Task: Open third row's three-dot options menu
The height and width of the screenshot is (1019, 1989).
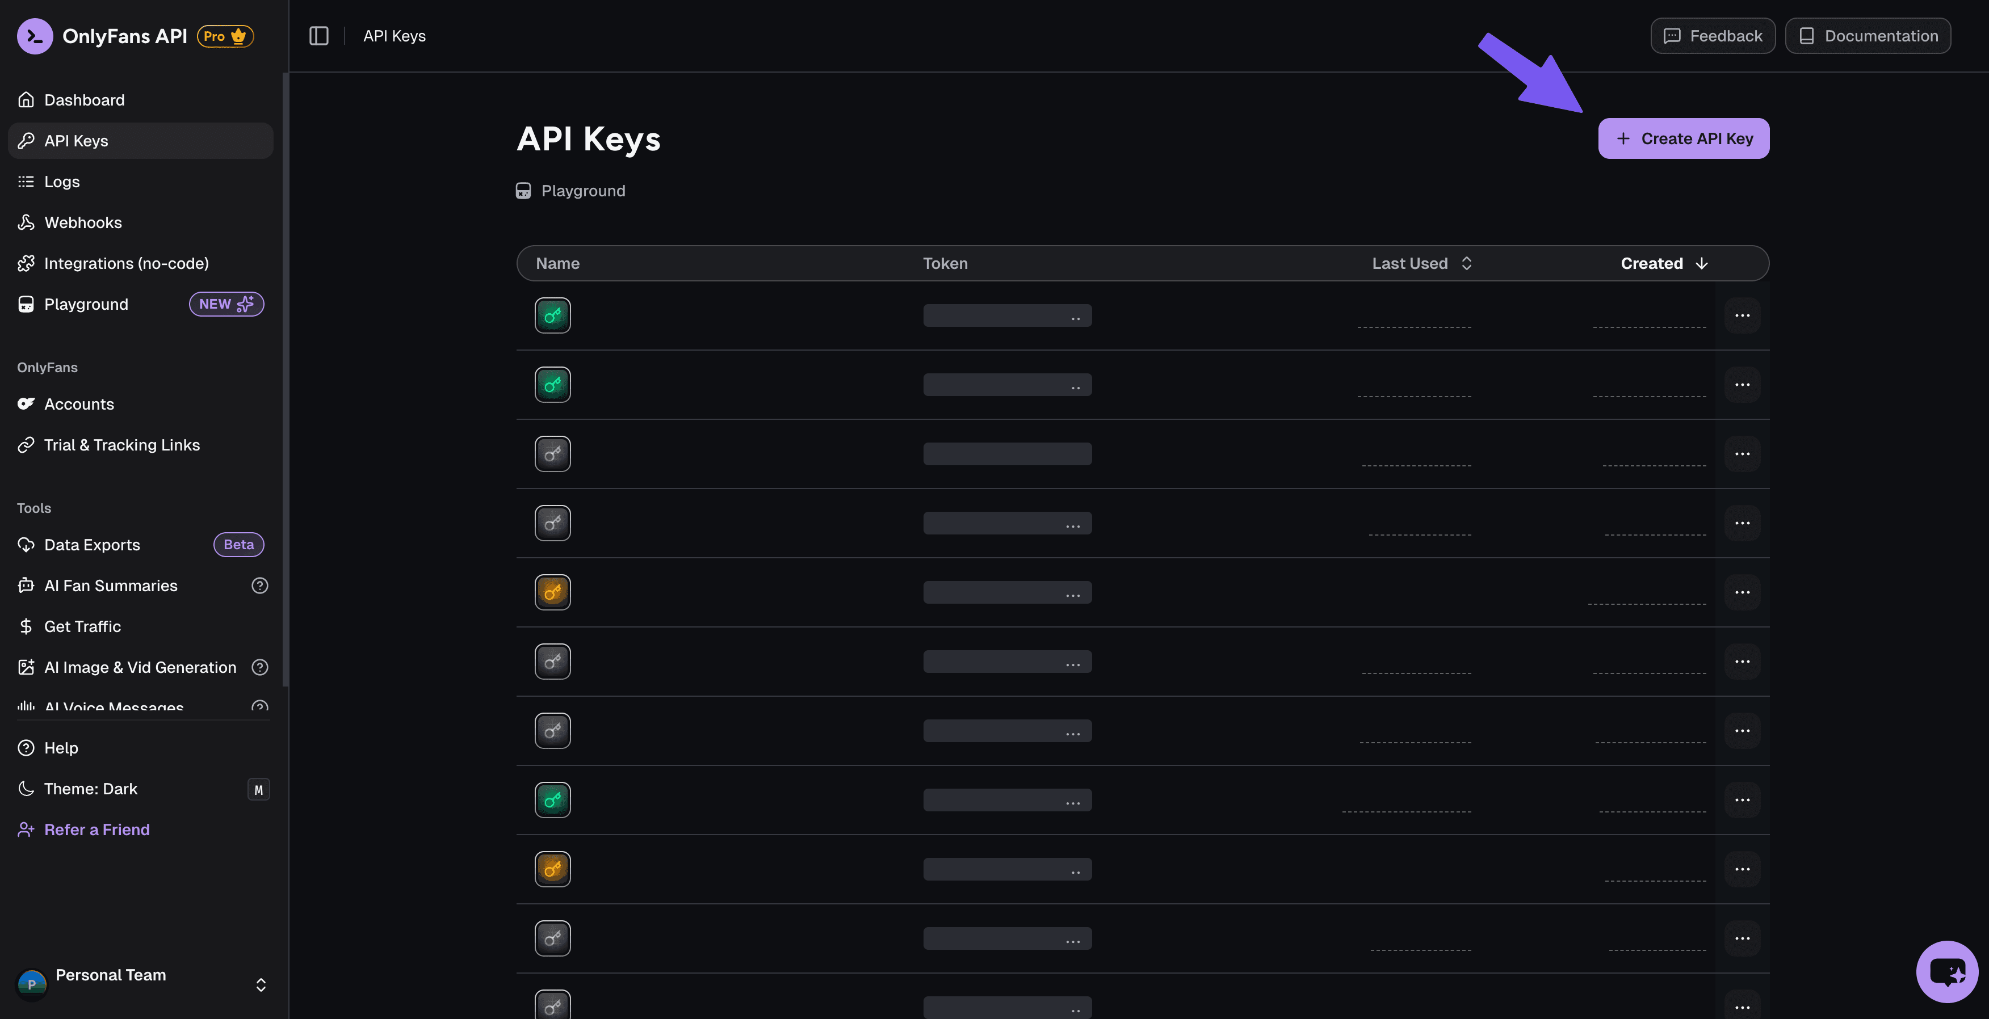Action: pyautogui.click(x=1742, y=454)
